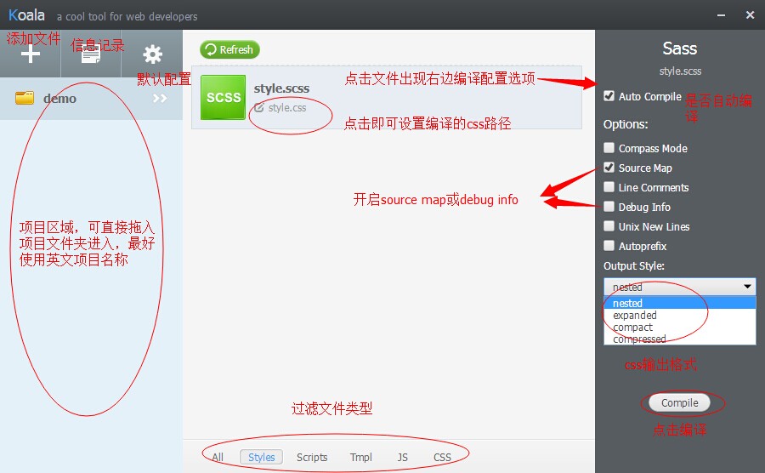This screenshot has height=473, width=765.
Task: Select the style.scss file name
Action: [x=281, y=88]
